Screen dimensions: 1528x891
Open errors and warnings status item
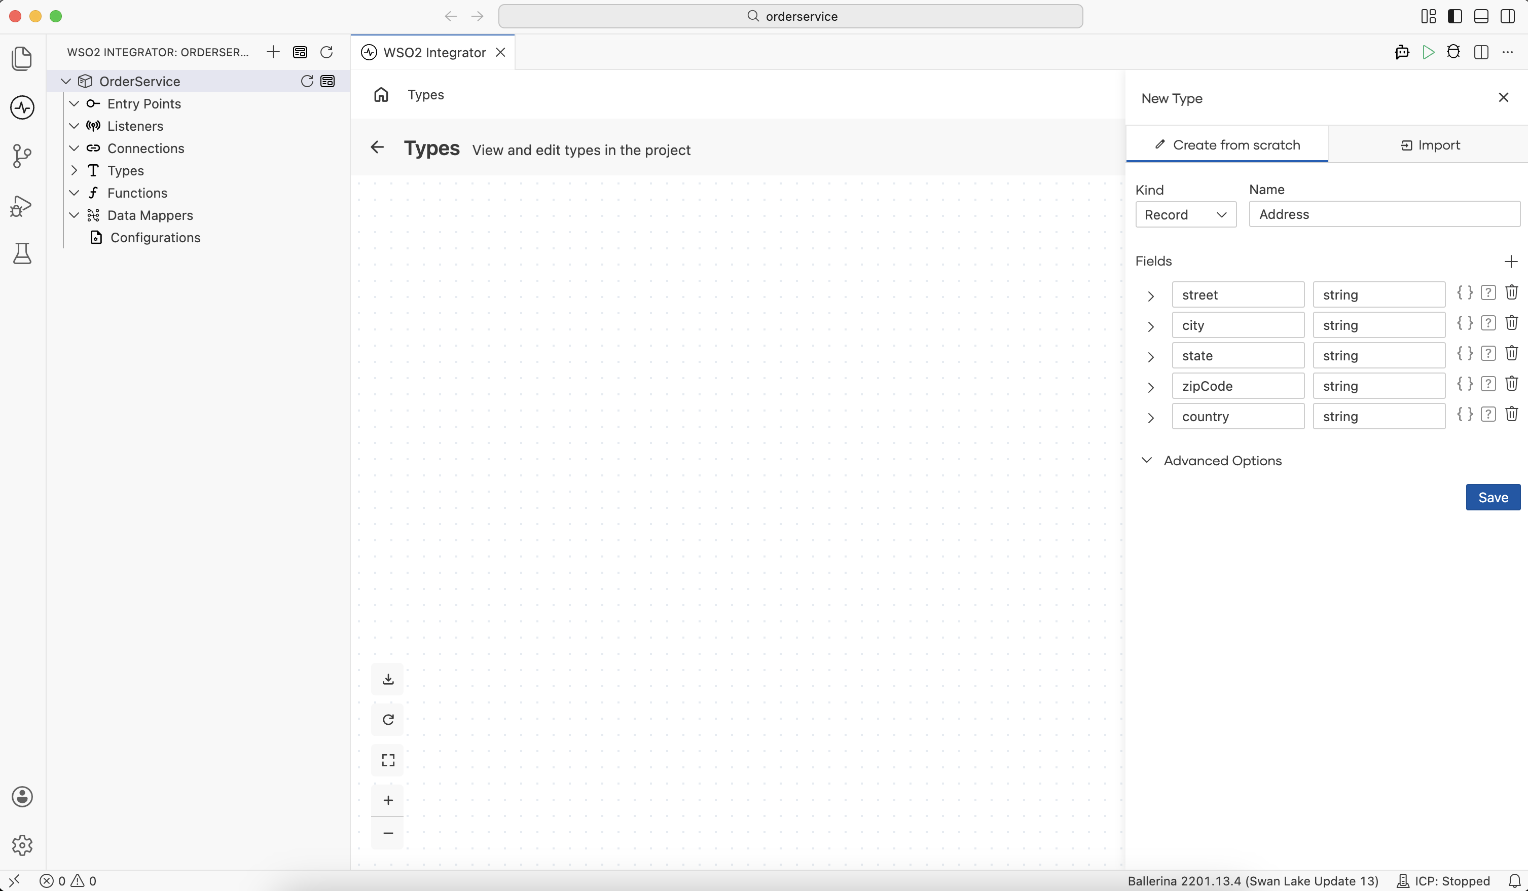(68, 881)
